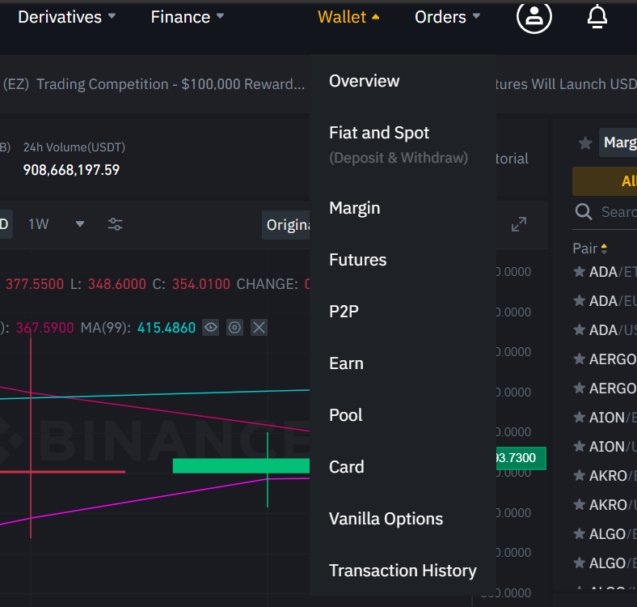This screenshot has width=637, height=607.
Task: Click the All filter button
Action: point(605,181)
